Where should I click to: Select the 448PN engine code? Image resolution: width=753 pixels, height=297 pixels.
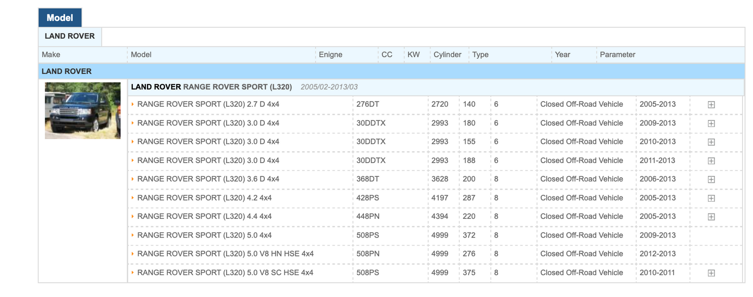tap(368, 217)
